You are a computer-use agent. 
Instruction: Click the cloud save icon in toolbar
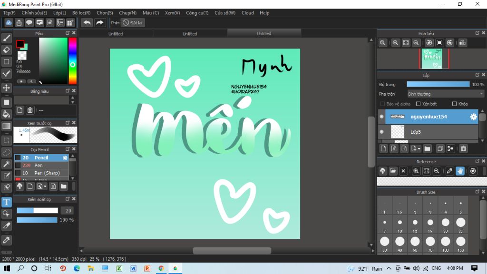pyautogui.click(x=9, y=23)
